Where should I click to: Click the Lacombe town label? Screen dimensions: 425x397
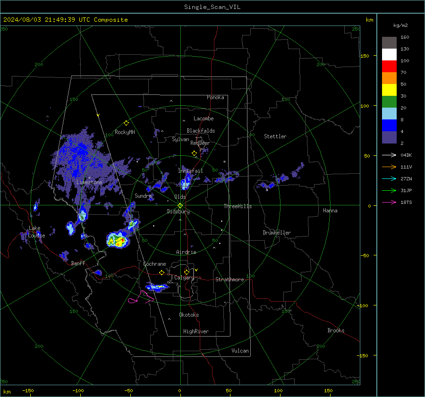(204, 118)
